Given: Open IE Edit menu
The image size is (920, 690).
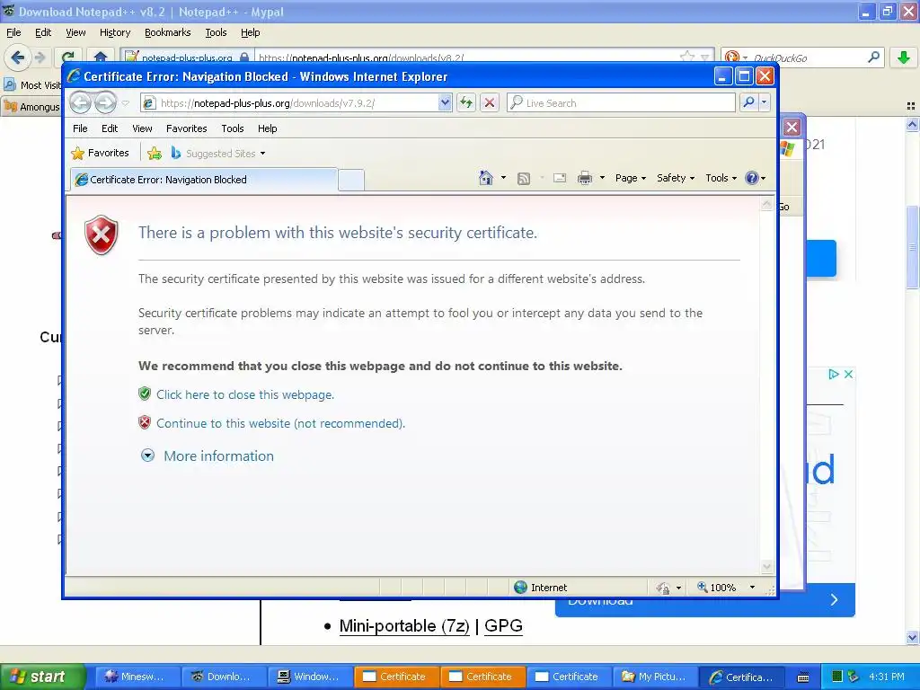Looking at the screenshot, I should 109,128.
